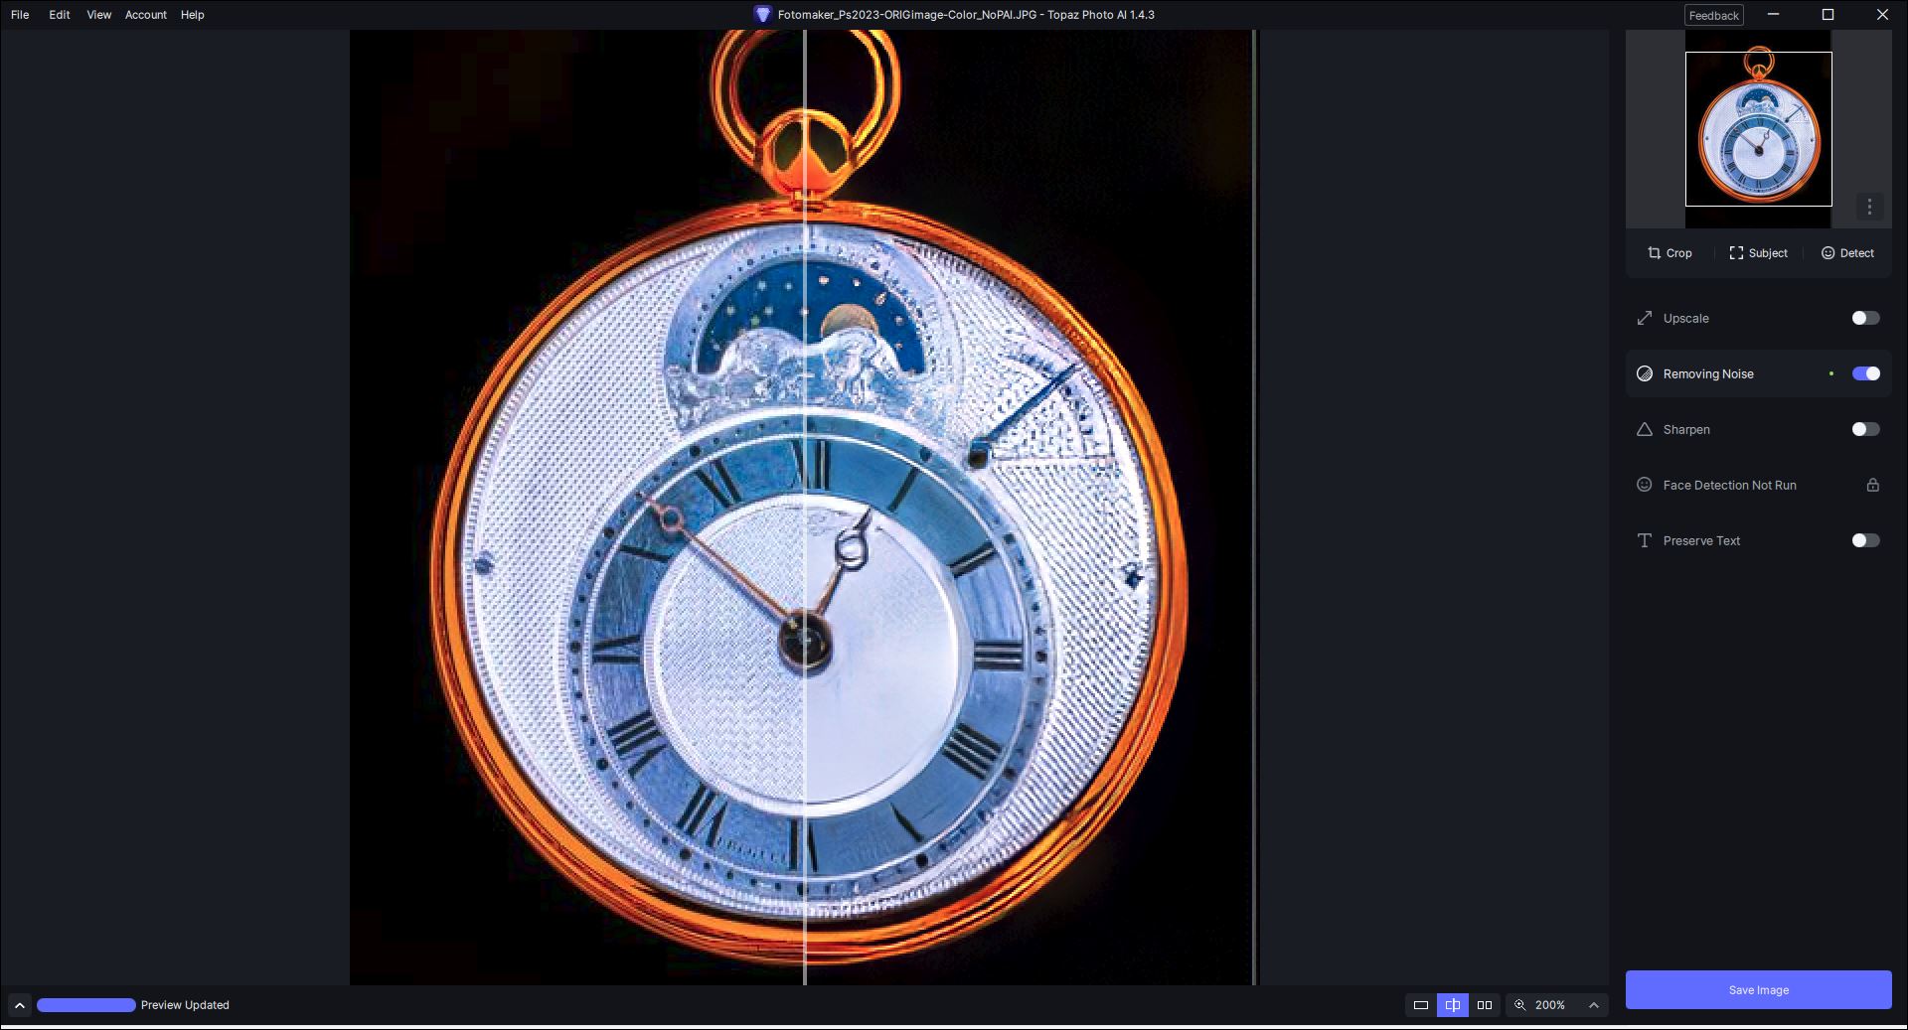1908x1030 pixels.
Task: Expand the zoom level chevron menu
Action: [1594, 1005]
